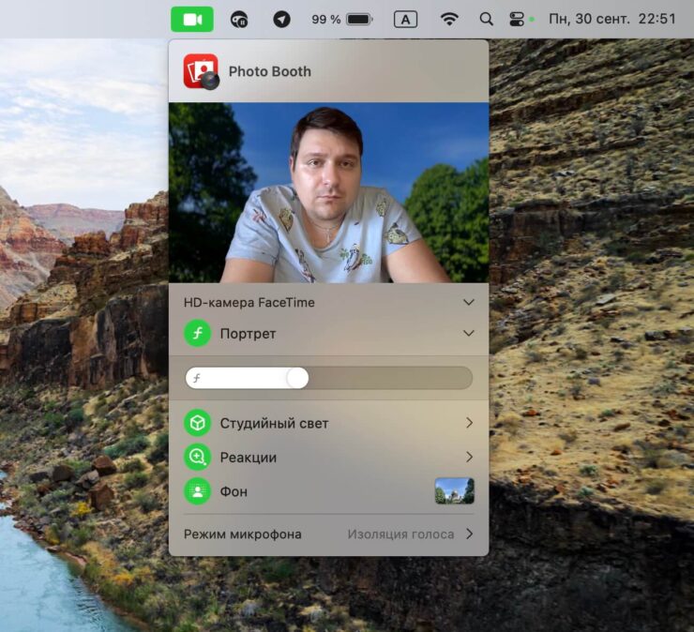
Task: Open the keyboard input source indicator
Action: click(405, 19)
